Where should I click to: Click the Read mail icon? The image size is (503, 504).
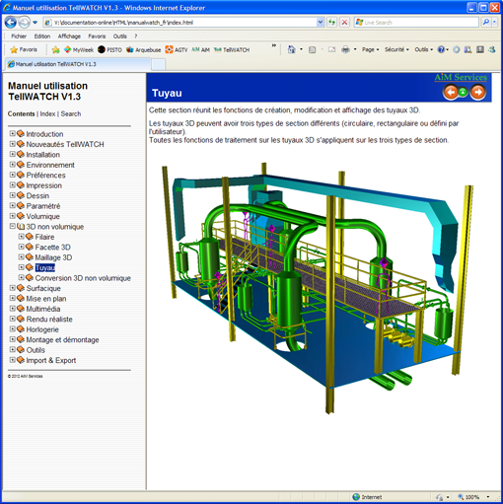[332, 49]
